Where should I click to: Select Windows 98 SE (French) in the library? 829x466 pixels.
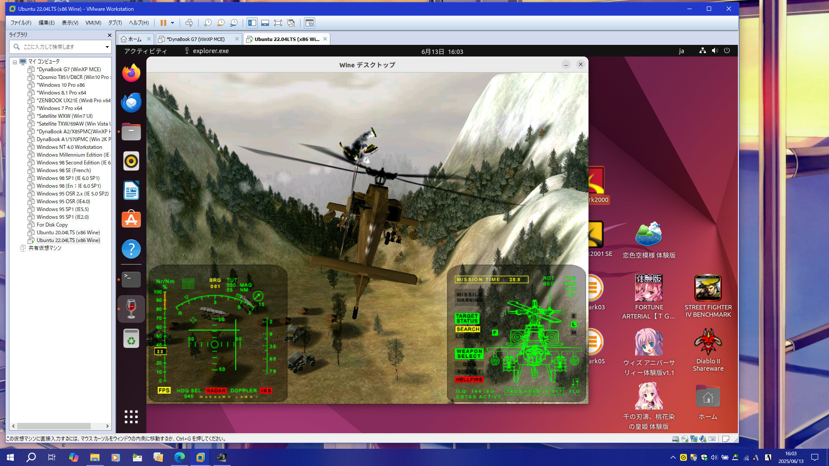63,170
